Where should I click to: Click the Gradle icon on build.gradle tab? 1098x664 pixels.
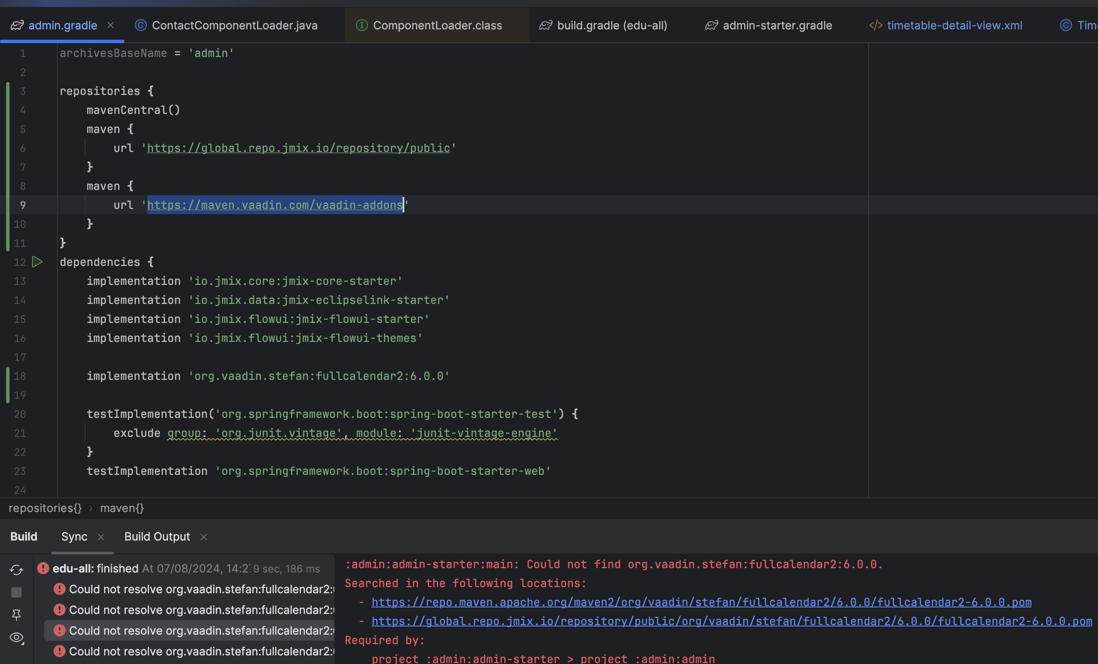[546, 25]
